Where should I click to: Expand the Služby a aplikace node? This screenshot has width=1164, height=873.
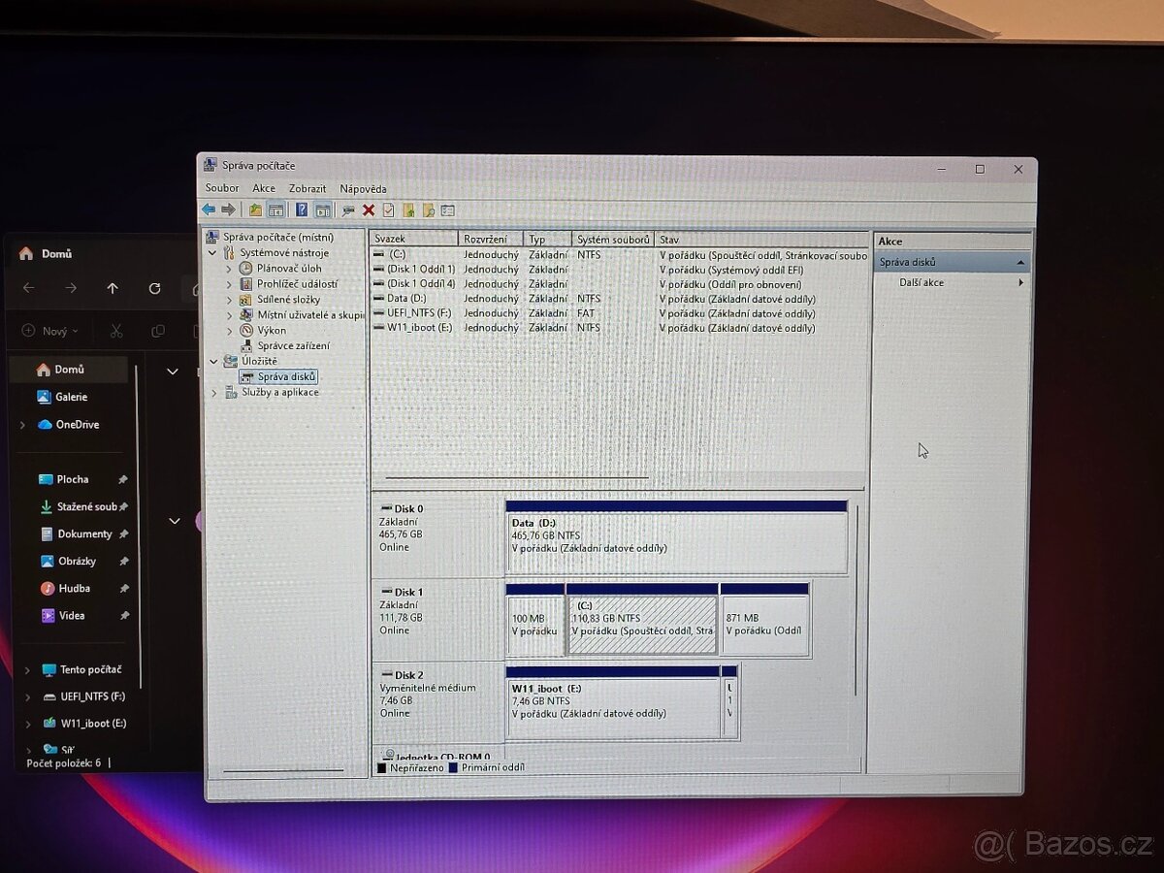[x=212, y=392]
